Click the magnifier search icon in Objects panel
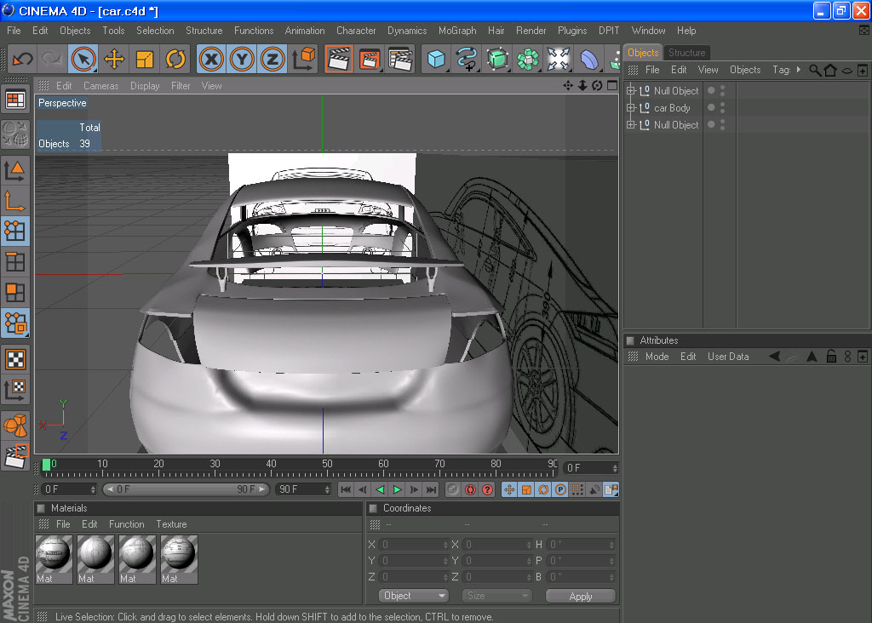Viewport: 872px width, 623px height. (815, 70)
